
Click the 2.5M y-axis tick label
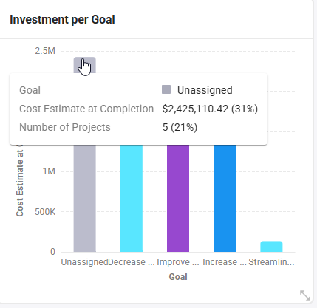click(45, 51)
